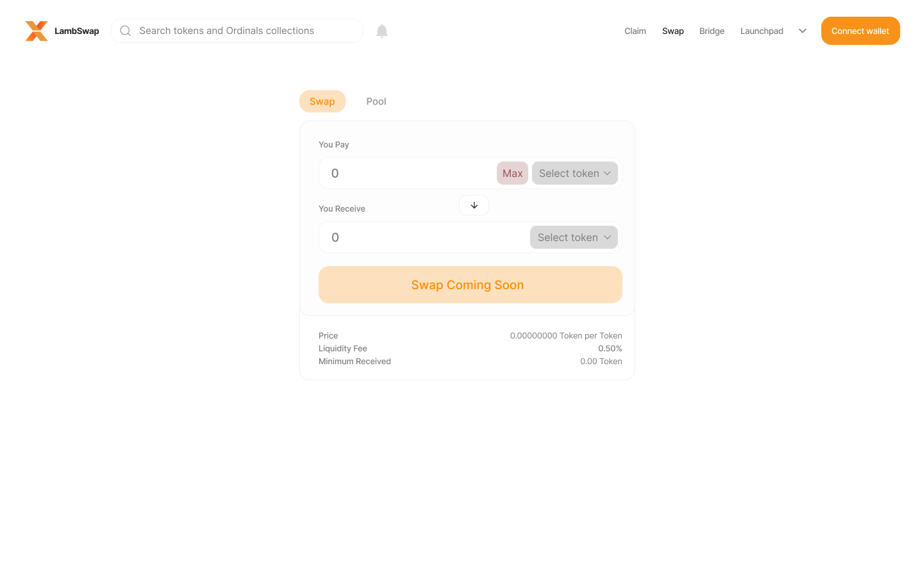Switch to the Swap tab

(322, 101)
